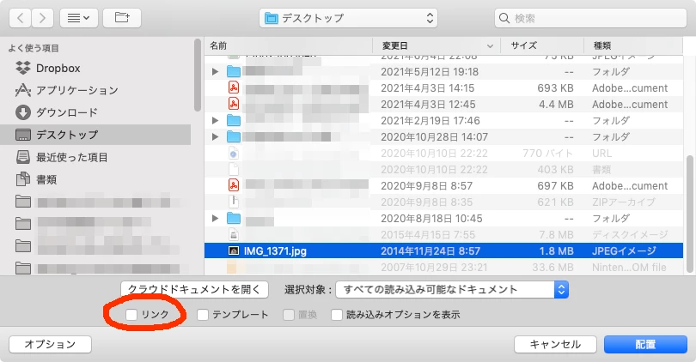
Task: Click the 配置 button
Action: coord(645,344)
